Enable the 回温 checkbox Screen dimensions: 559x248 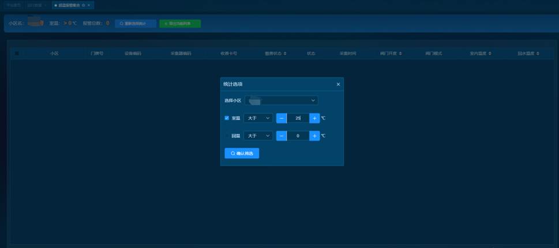tap(227, 136)
